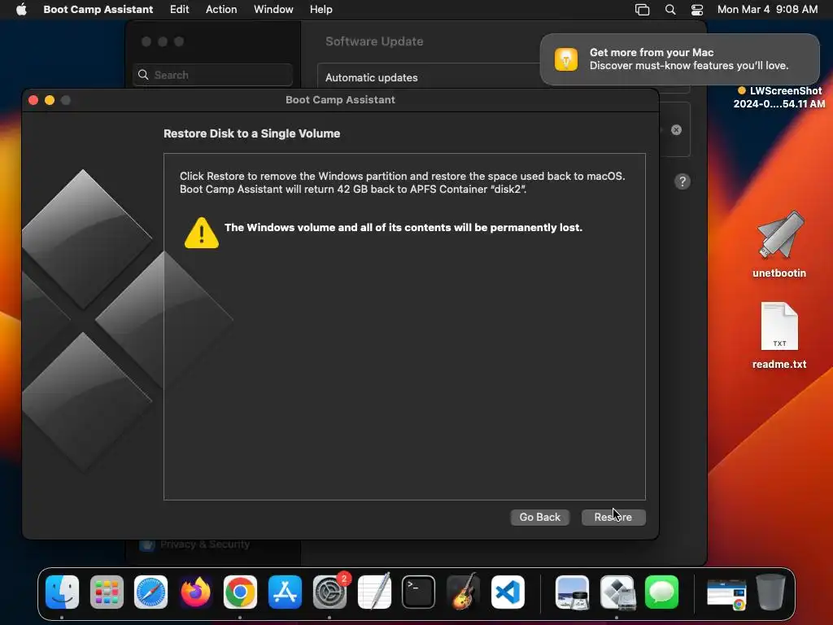This screenshot has height=625, width=833.
Task: Open the Action menu
Action: point(221,10)
